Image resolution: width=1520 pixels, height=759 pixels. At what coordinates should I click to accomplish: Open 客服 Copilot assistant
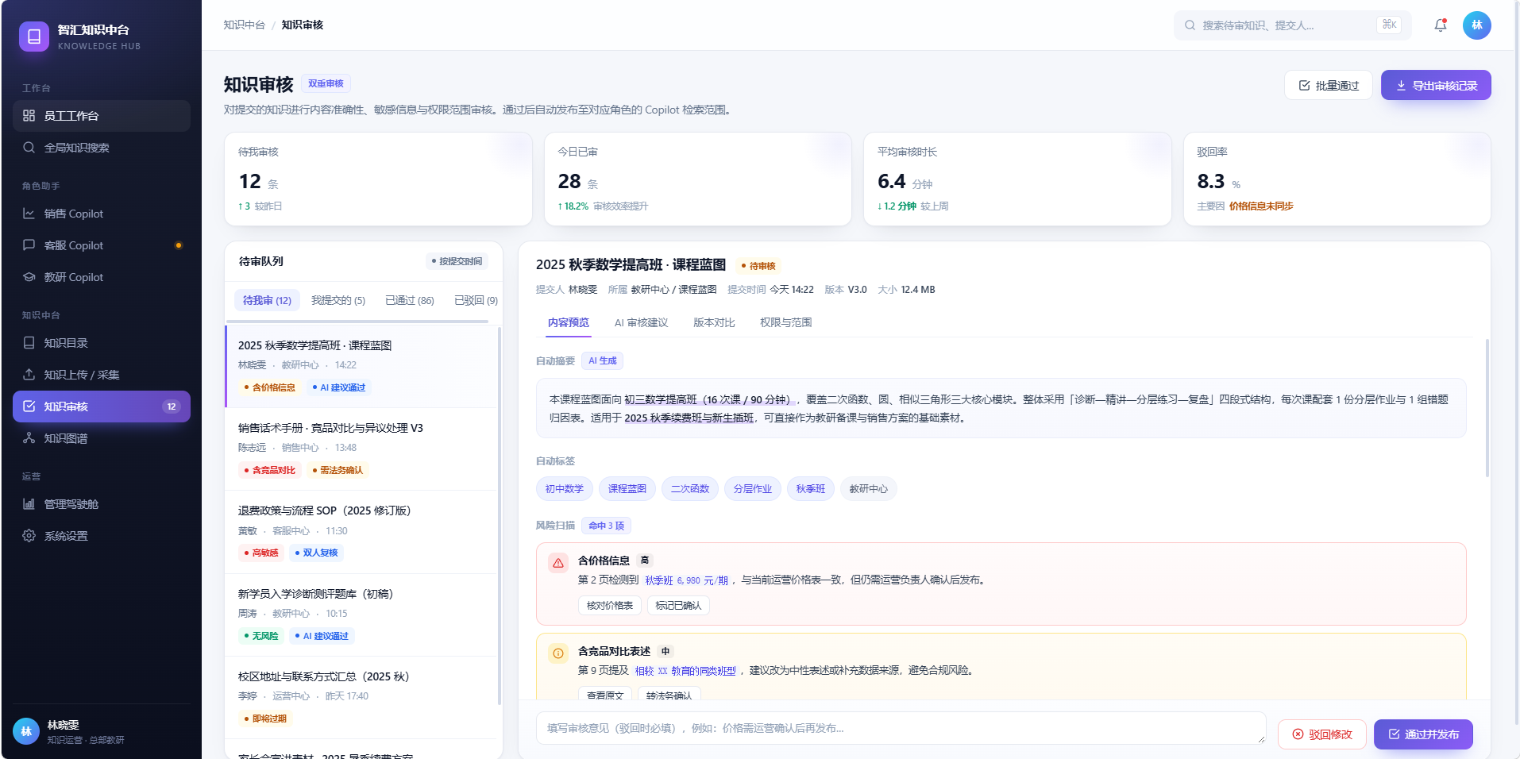click(102, 245)
